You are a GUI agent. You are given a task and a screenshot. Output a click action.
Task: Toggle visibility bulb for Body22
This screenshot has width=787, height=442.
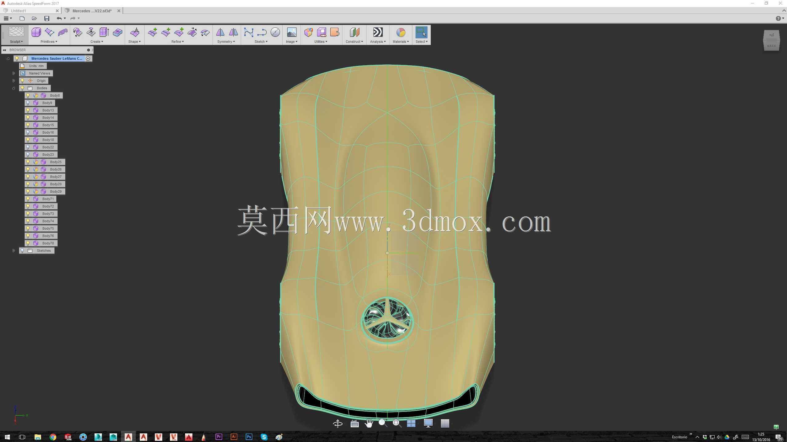tap(28, 147)
